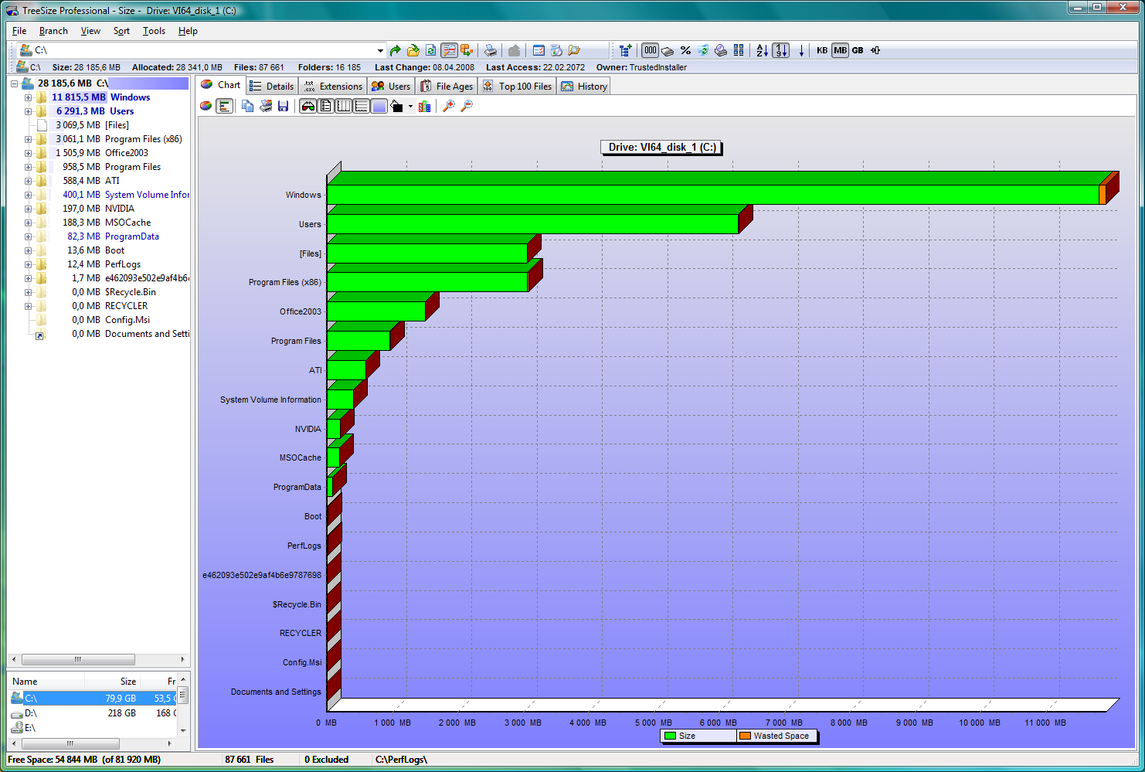
Task: Expand the Office2003 folder node
Action: [x=28, y=153]
